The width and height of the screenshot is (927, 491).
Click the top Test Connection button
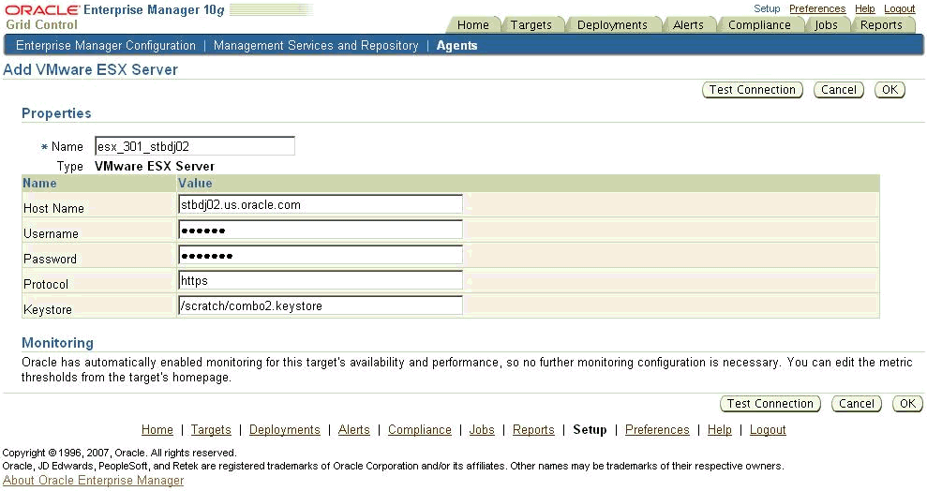(752, 90)
